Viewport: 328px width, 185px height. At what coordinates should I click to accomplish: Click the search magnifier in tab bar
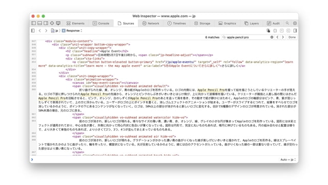[288, 23]
